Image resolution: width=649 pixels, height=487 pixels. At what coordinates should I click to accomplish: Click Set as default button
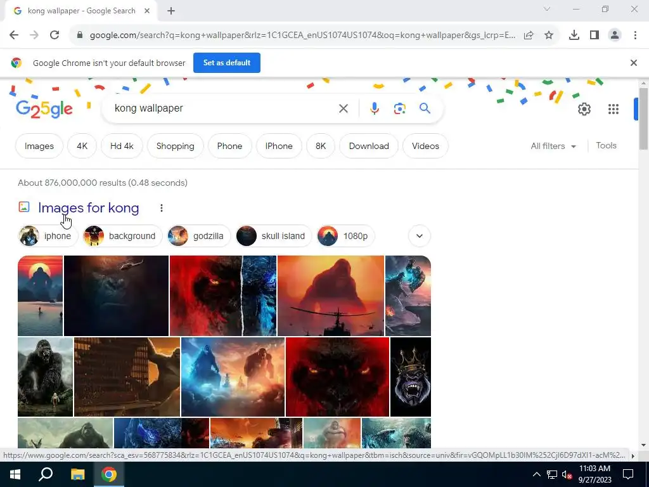(x=227, y=63)
